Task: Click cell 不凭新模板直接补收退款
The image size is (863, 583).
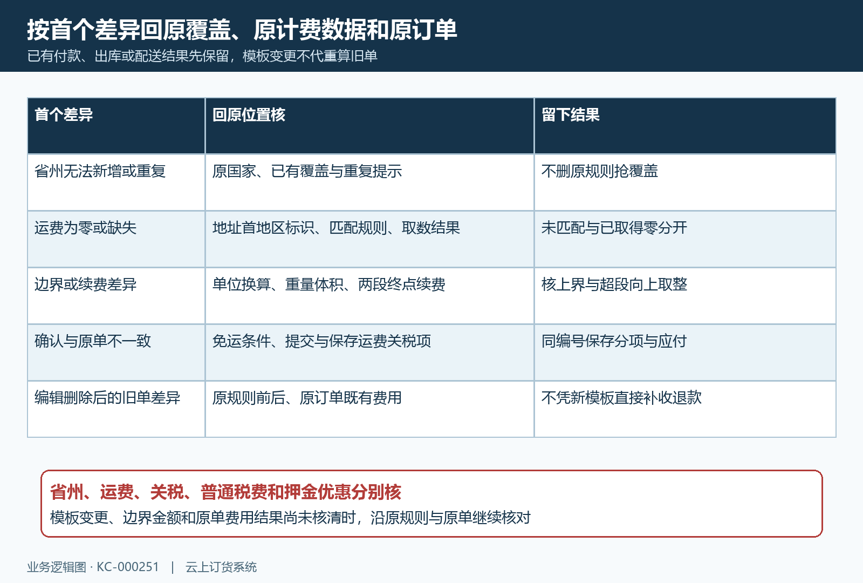Action: pyautogui.click(x=685, y=409)
